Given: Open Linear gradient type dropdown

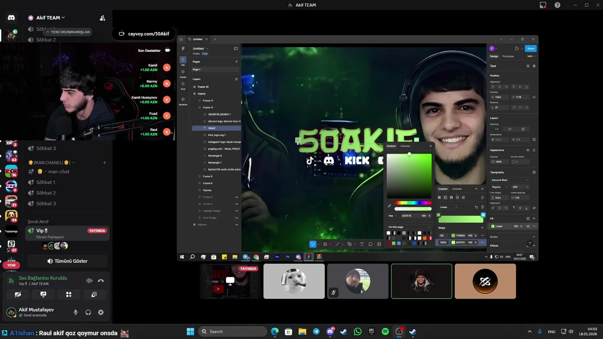Looking at the screenshot, I should pos(448,207).
